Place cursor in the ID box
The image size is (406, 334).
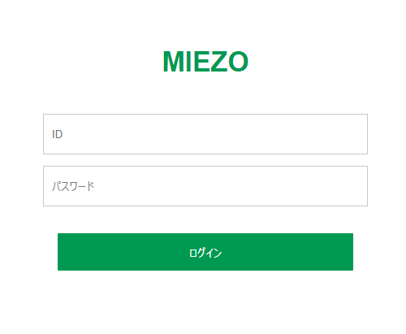coord(205,134)
